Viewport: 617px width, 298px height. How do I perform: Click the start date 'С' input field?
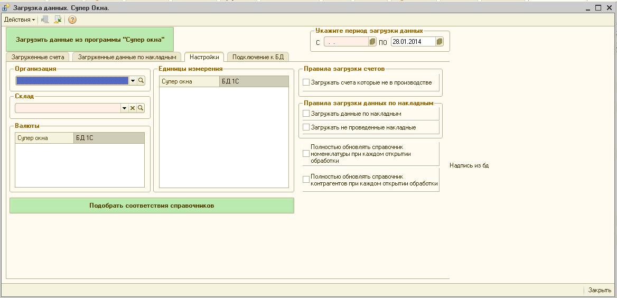pos(346,42)
